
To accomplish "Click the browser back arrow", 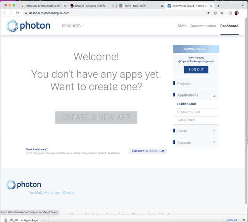I will (5, 13).
